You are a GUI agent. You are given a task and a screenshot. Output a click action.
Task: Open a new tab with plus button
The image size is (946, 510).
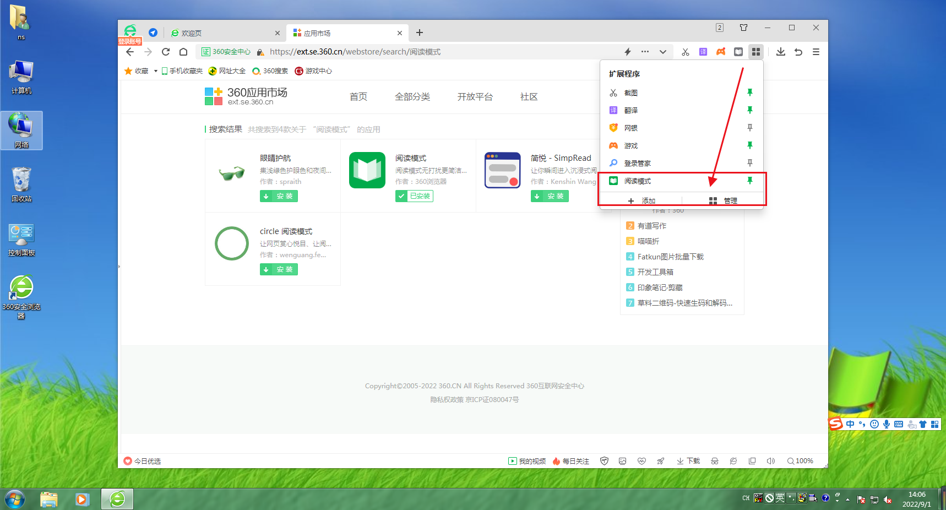point(420,33)
